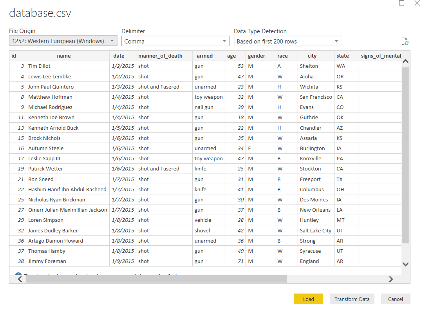Select the name column header
The image size is (423, 310).
tap(68, 56)
